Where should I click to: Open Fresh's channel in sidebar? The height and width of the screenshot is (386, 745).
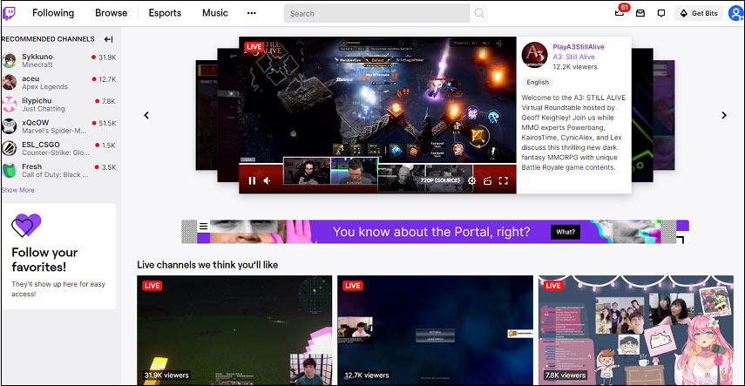coord(60,170)
